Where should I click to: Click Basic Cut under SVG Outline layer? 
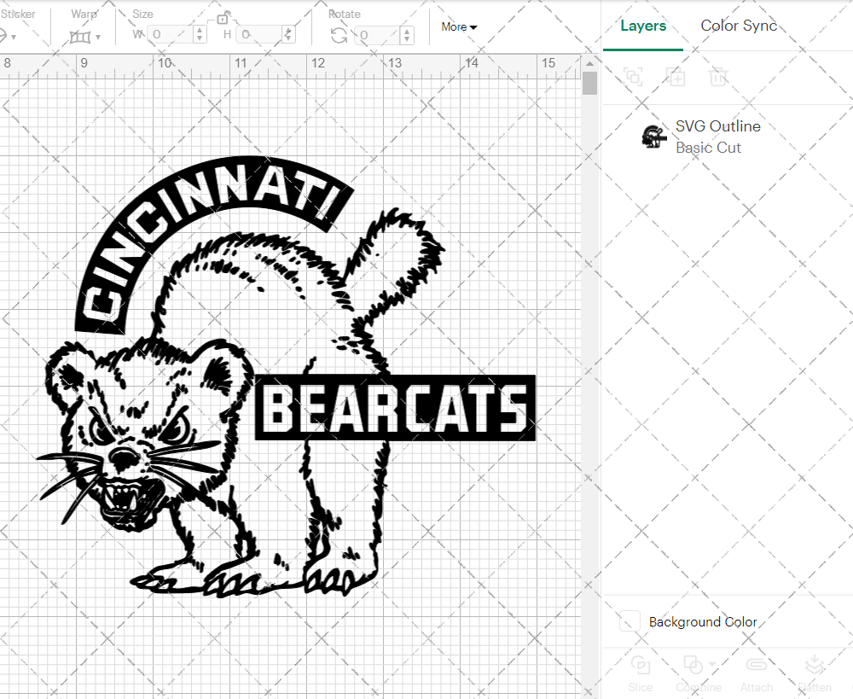tap(708, 147)
